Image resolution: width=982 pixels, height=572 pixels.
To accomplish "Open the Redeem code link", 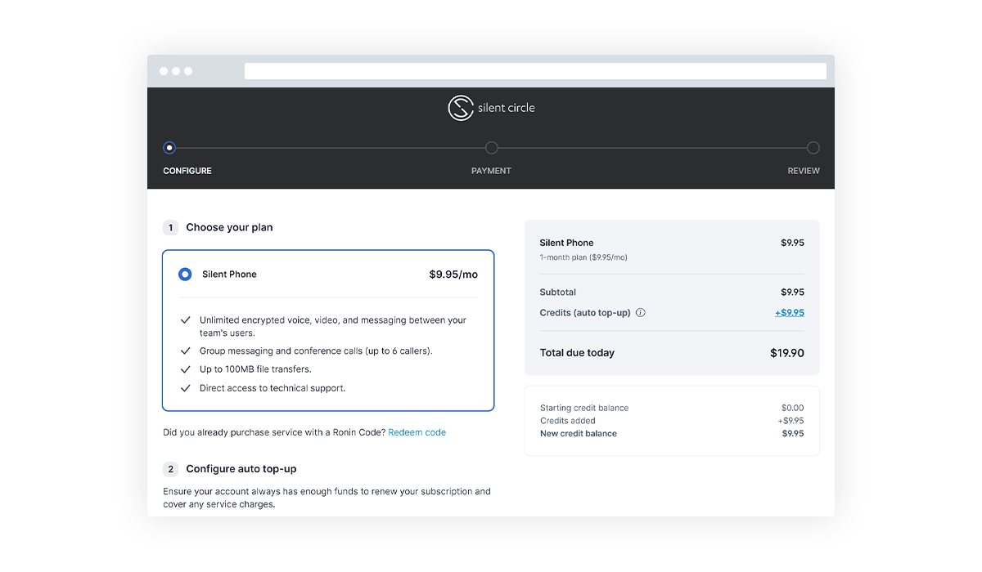I will [417, 432].
